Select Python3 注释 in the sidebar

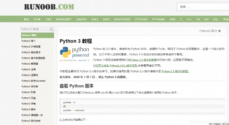(37, 69)
